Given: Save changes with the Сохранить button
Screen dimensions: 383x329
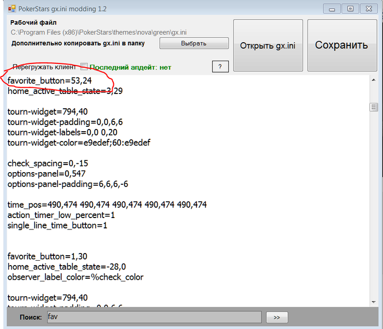Looking at the screenshot, I should click(x=342, y=46).
